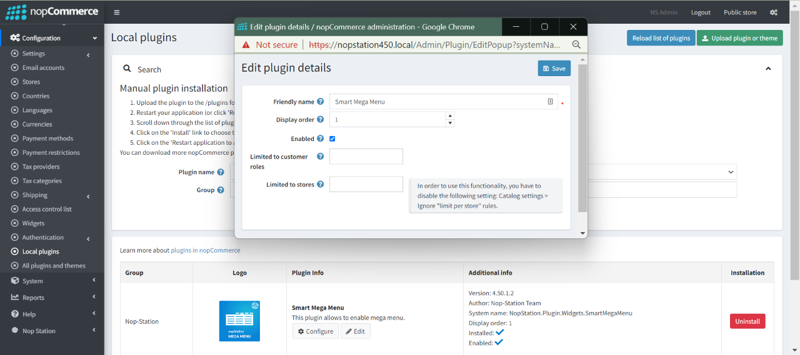Click the autofill icon in Friendly name field
This screenshot has height=355, width=800.
(551, 102)
